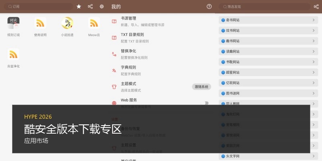Click the 书源管理 book icon
Screen dimensions: 322x161
click(114, 21)
